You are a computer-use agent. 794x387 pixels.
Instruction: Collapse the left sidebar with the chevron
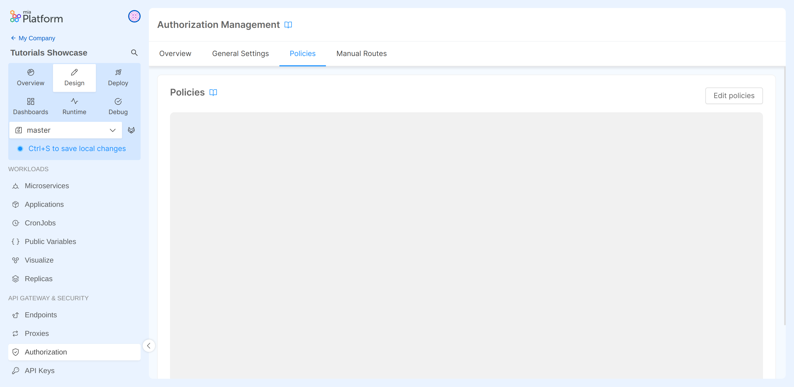[149, 345]
